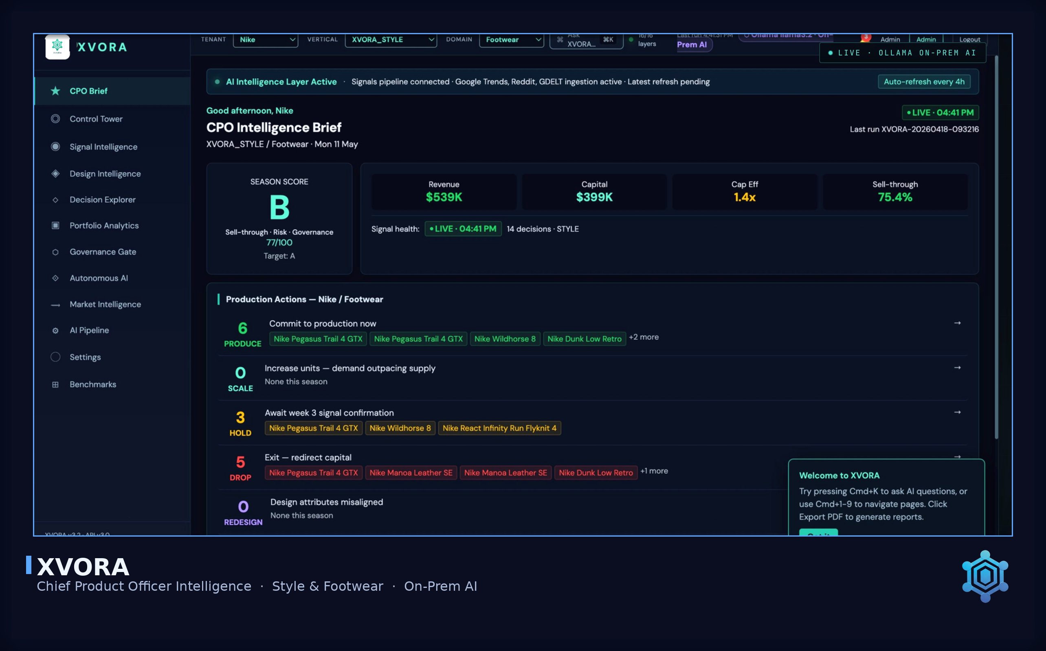Click the Decision Explorer diamond outline icon
Image resolution: width=1046 pixels, height=651 pixels.
(55, 200)
